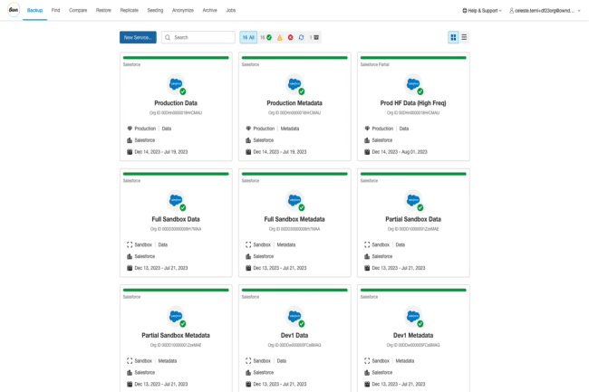589x392 pixels.
Task: Click the calendar icon on Production Data card
Action: point(130,151)
